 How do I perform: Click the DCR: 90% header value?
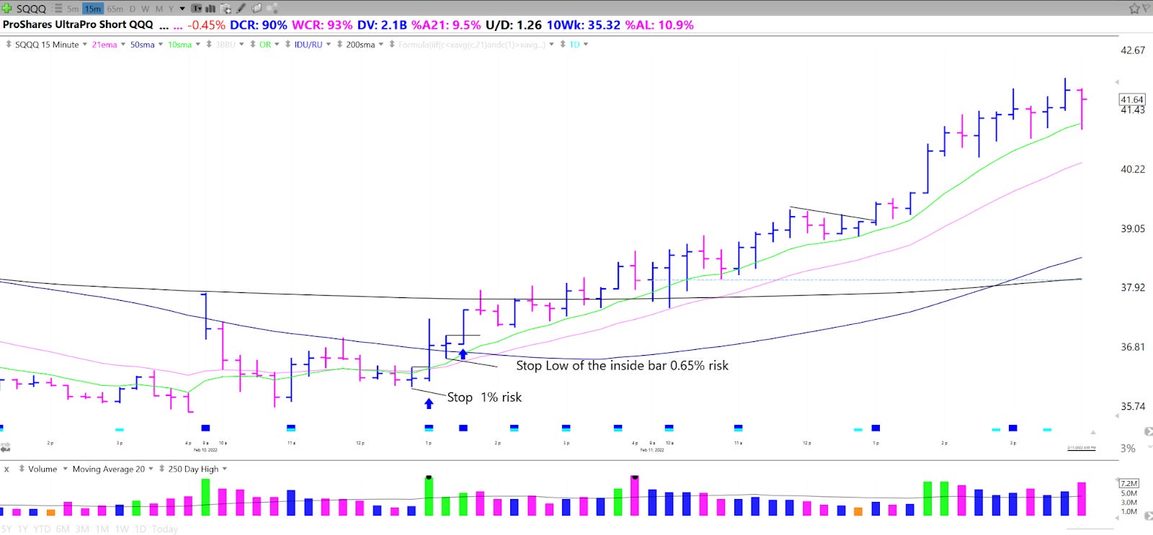pyautogui.click(x=258, y=24)
